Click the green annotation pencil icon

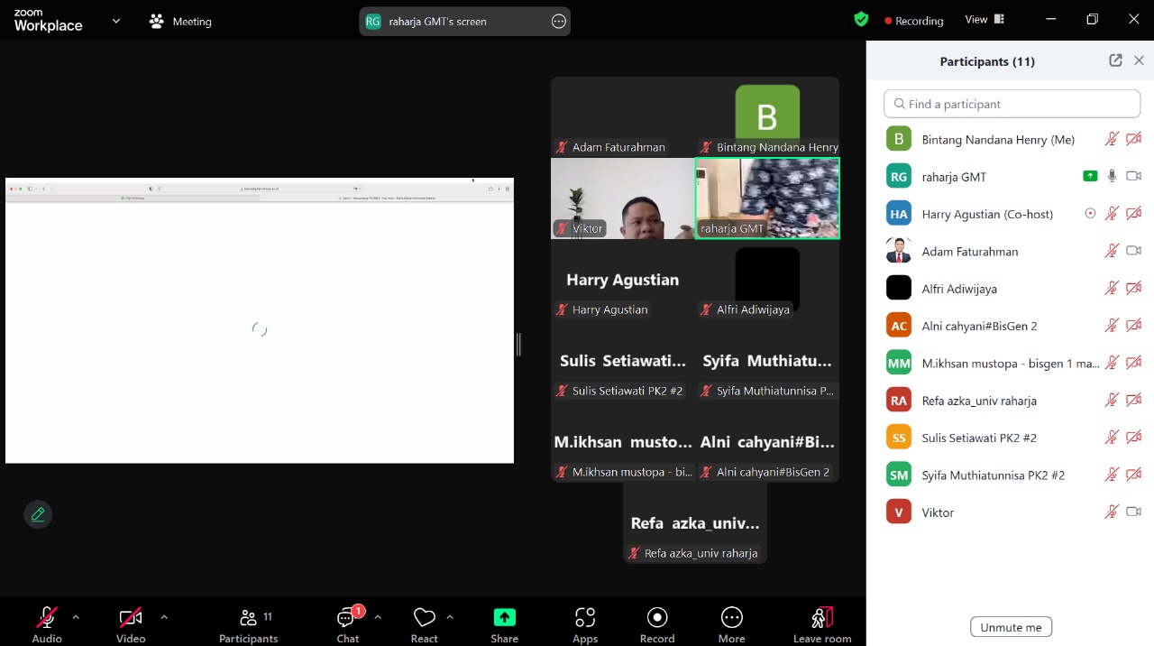38,514
